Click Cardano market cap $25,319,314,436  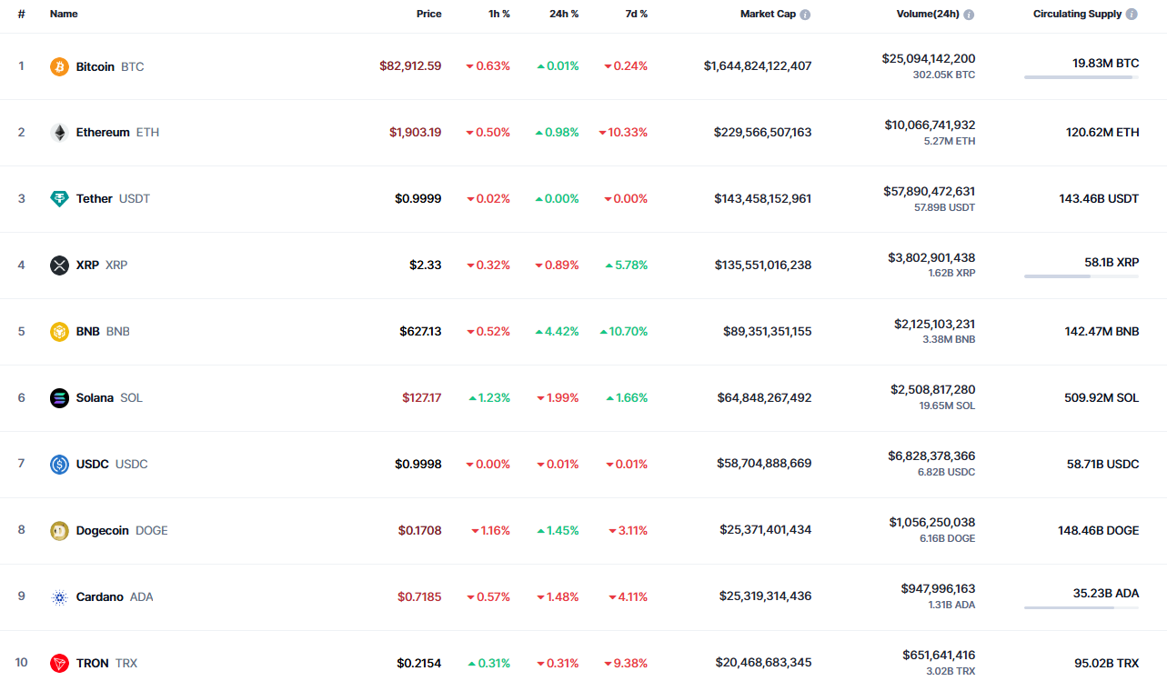[766, 596]
